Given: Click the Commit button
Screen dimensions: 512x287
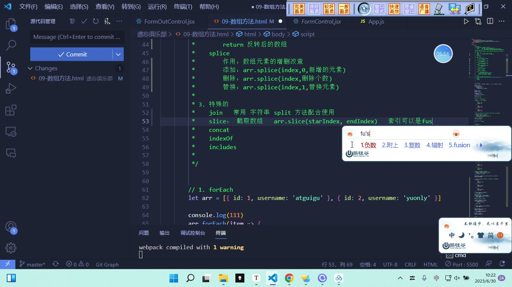Looking at the screenshot, I should [x=72, y=54].
